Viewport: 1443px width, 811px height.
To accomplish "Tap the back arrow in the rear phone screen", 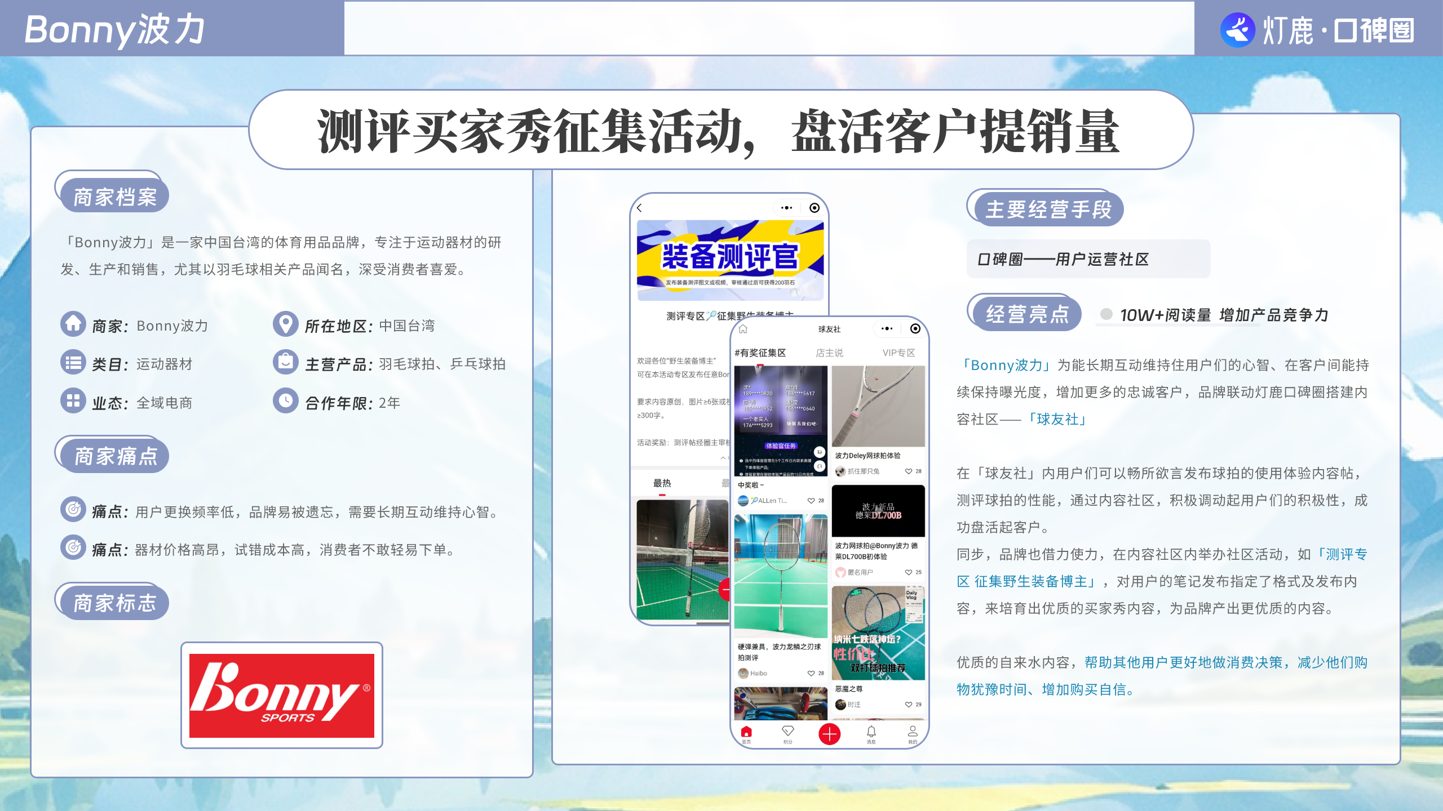I will pos(639,208).
